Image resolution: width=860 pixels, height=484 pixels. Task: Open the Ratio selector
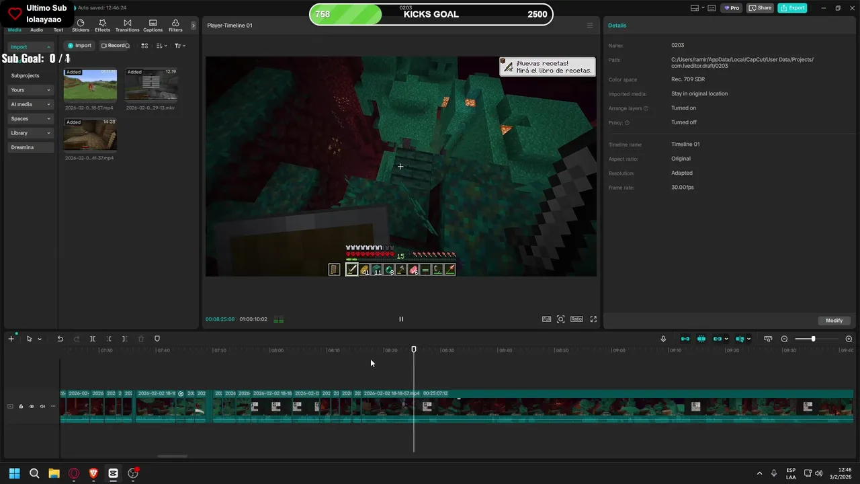click(576, 319)
